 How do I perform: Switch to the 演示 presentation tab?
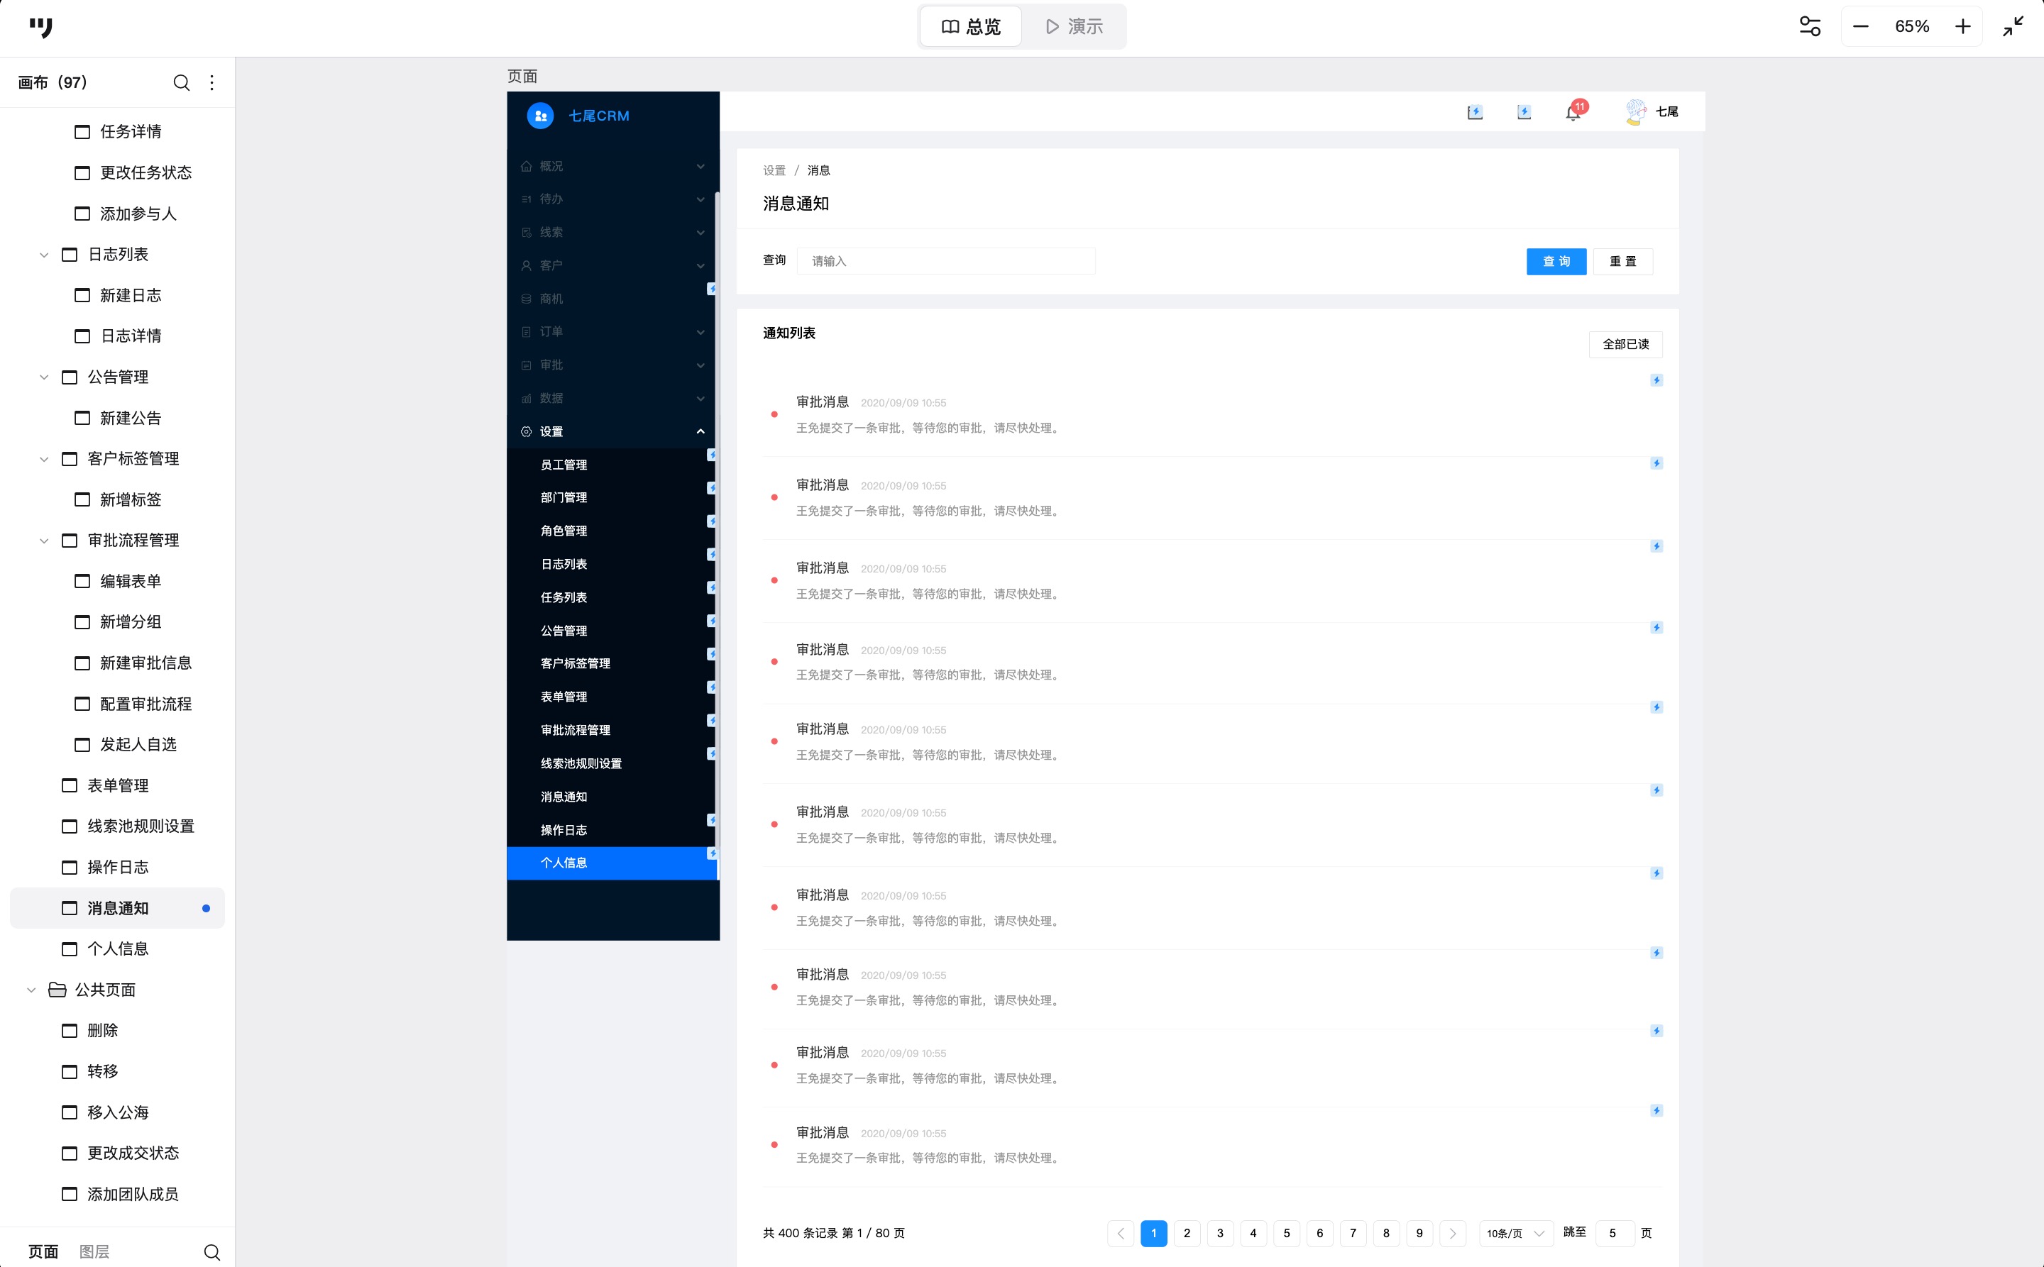pos(1074,27)
